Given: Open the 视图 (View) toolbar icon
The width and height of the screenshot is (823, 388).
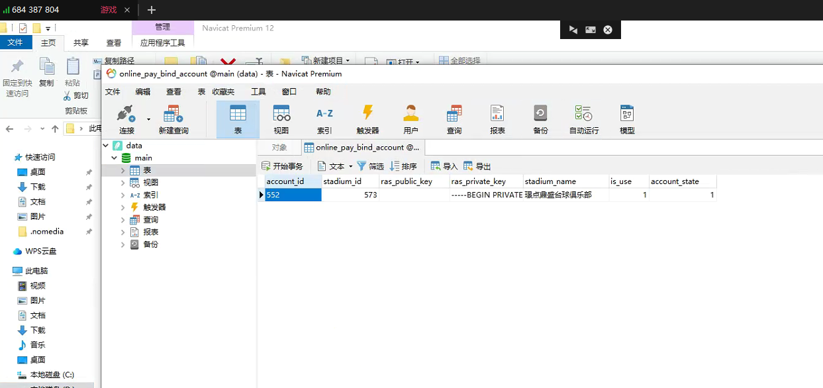Looking at the screenshot, I should (281, 119).
